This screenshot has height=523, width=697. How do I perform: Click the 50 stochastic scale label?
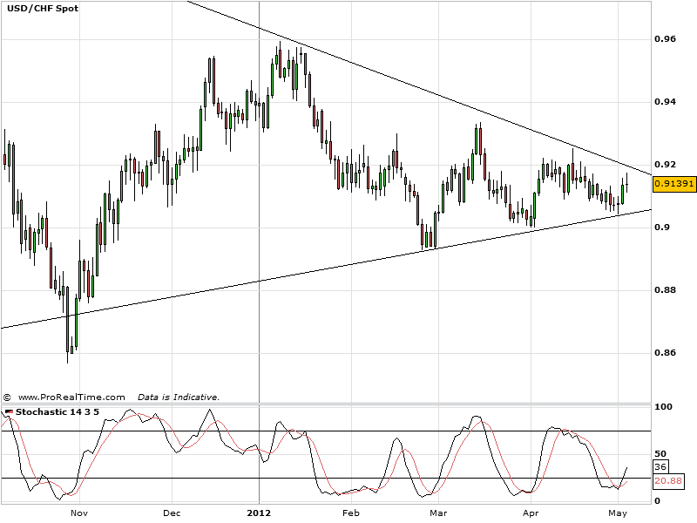tap(661, 453)
